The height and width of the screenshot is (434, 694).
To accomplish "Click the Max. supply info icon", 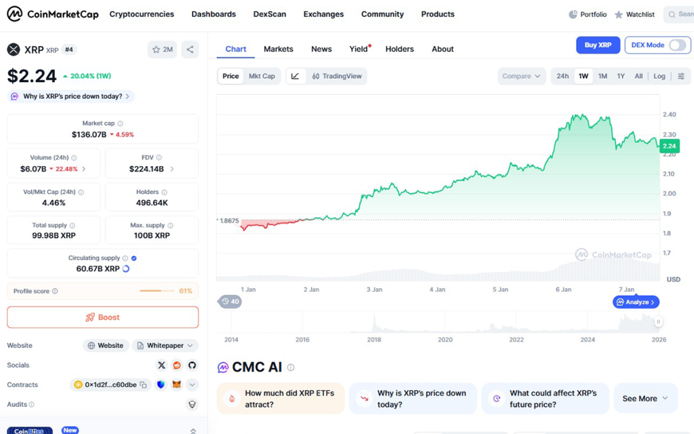I will pyautogui.click(x=170, y=225).
